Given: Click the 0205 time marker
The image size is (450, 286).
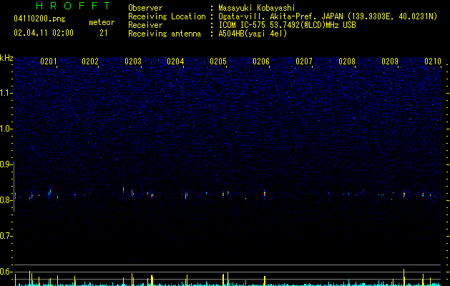Looking at the screenshot, I should click(x=218, y=61).
